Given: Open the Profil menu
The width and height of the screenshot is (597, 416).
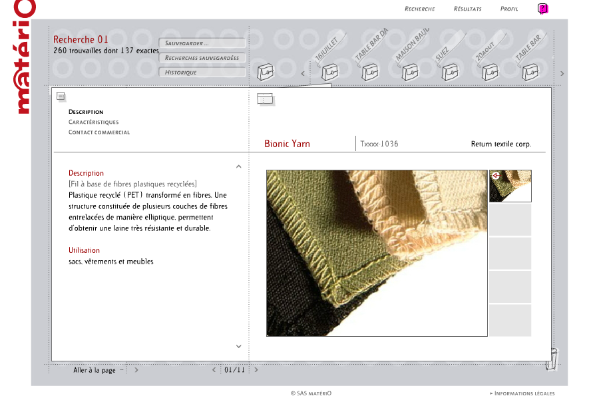Looking at the screenshot, I should (509, 9).
